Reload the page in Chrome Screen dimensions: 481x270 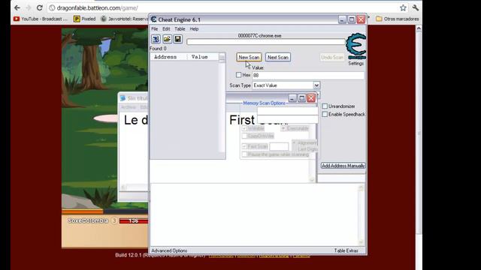(39, 7)
